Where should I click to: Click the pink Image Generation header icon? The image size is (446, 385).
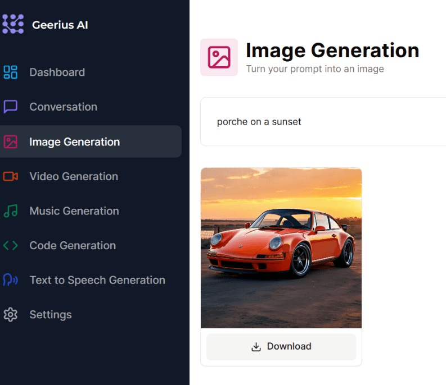point(219,57)
